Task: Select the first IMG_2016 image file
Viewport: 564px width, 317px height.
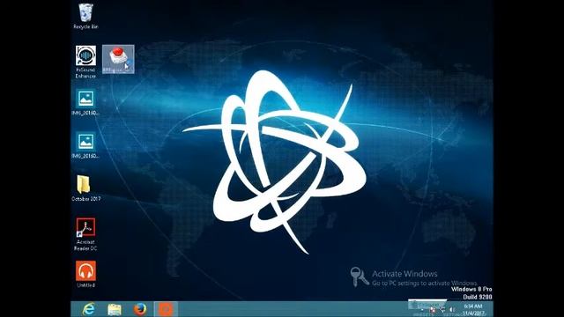Action: (85, 102)
